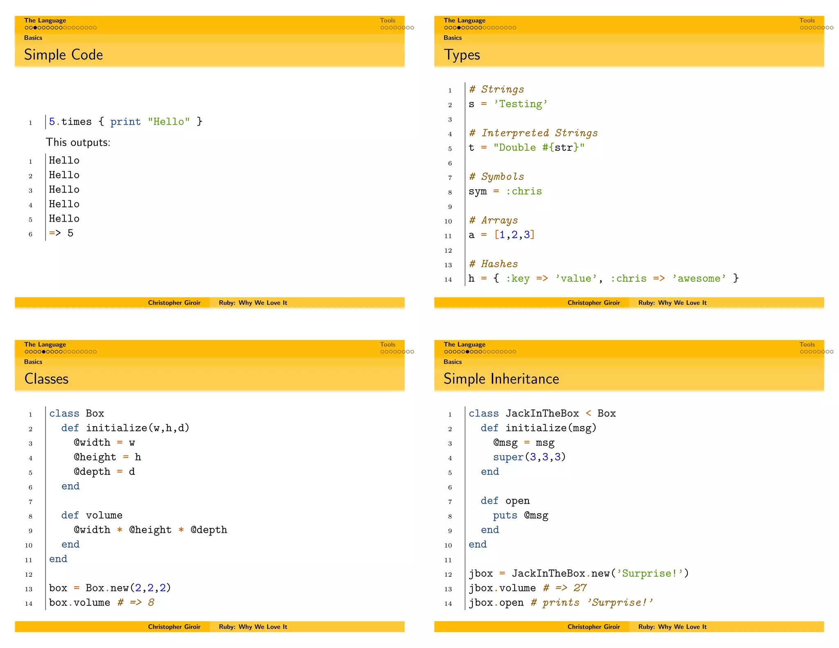Click the 'Simple Inheritance' slide title

[501, 378]
